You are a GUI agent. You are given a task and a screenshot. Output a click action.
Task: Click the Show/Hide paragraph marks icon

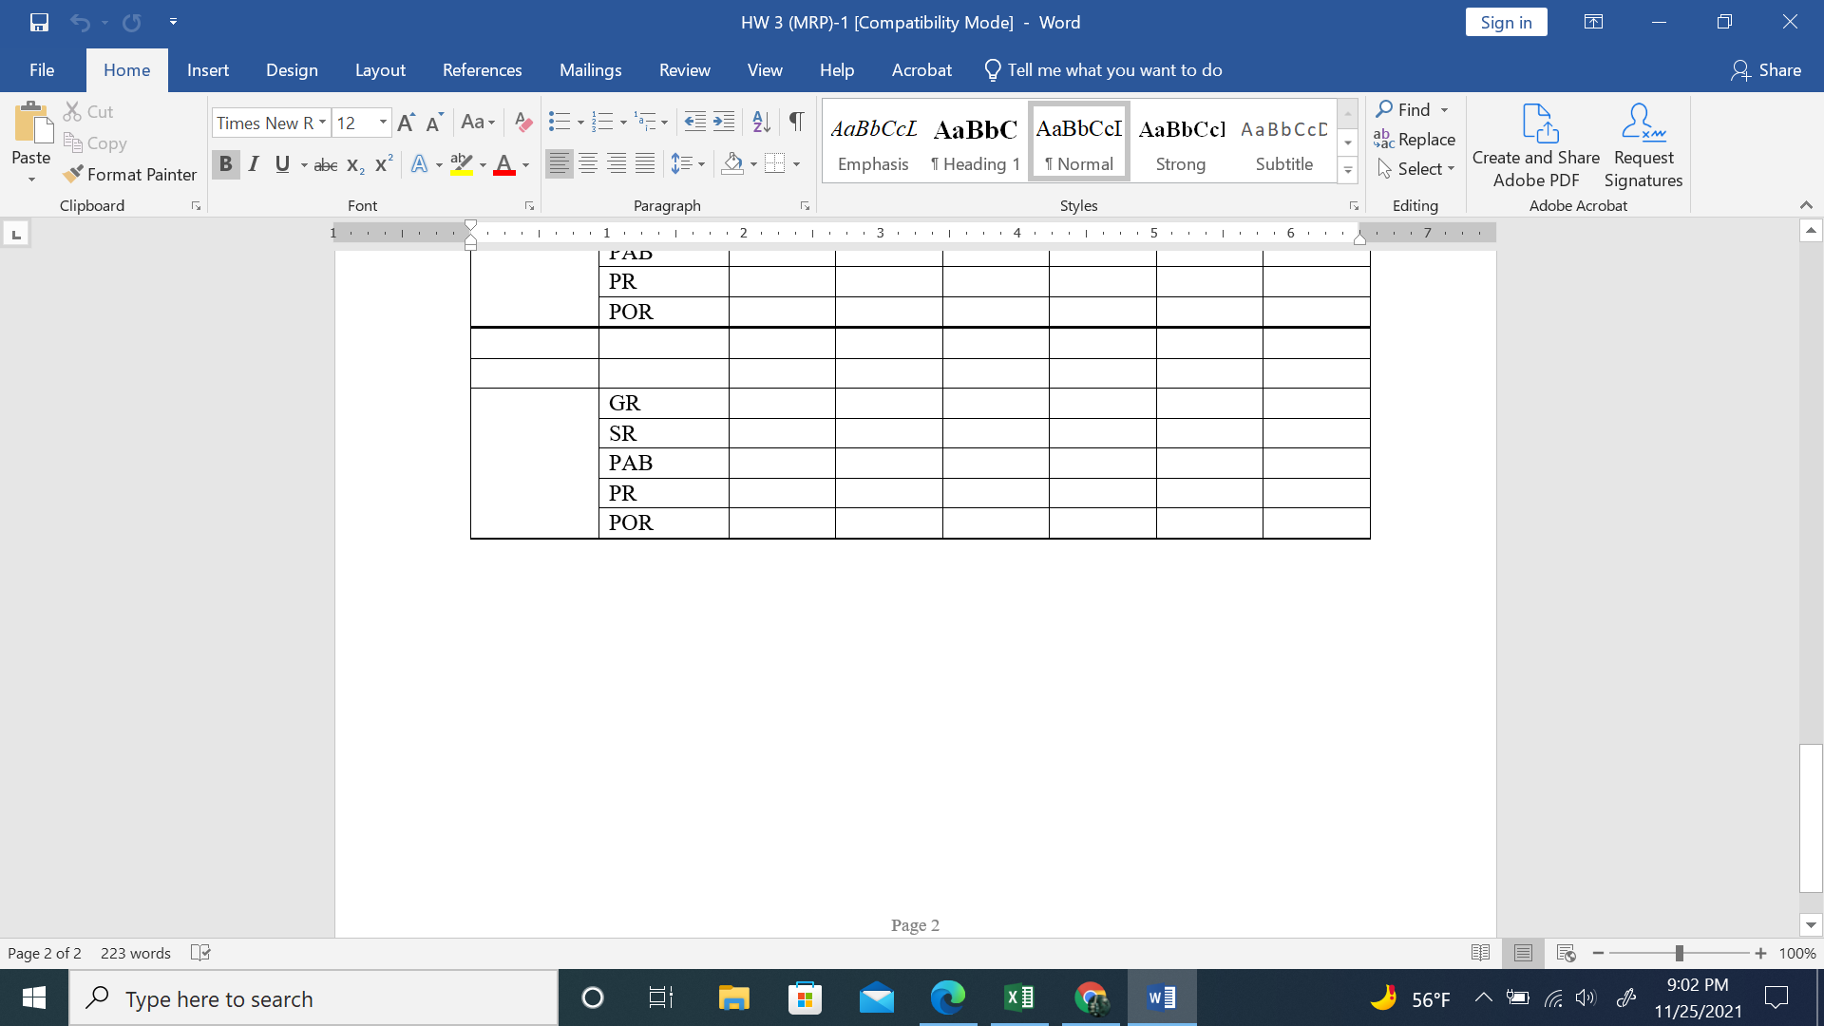tap(796, 122)
